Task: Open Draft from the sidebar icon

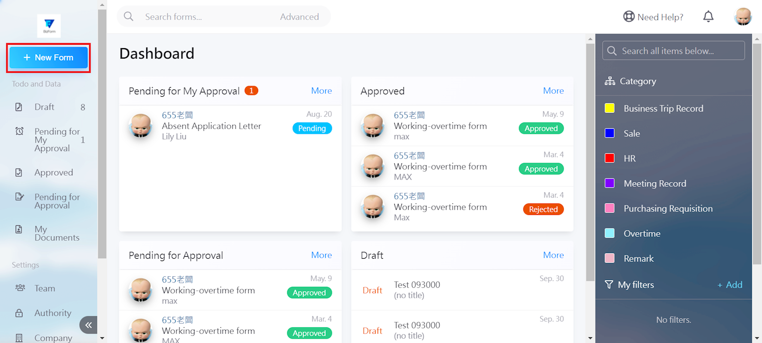Action: tap(19, 107)
